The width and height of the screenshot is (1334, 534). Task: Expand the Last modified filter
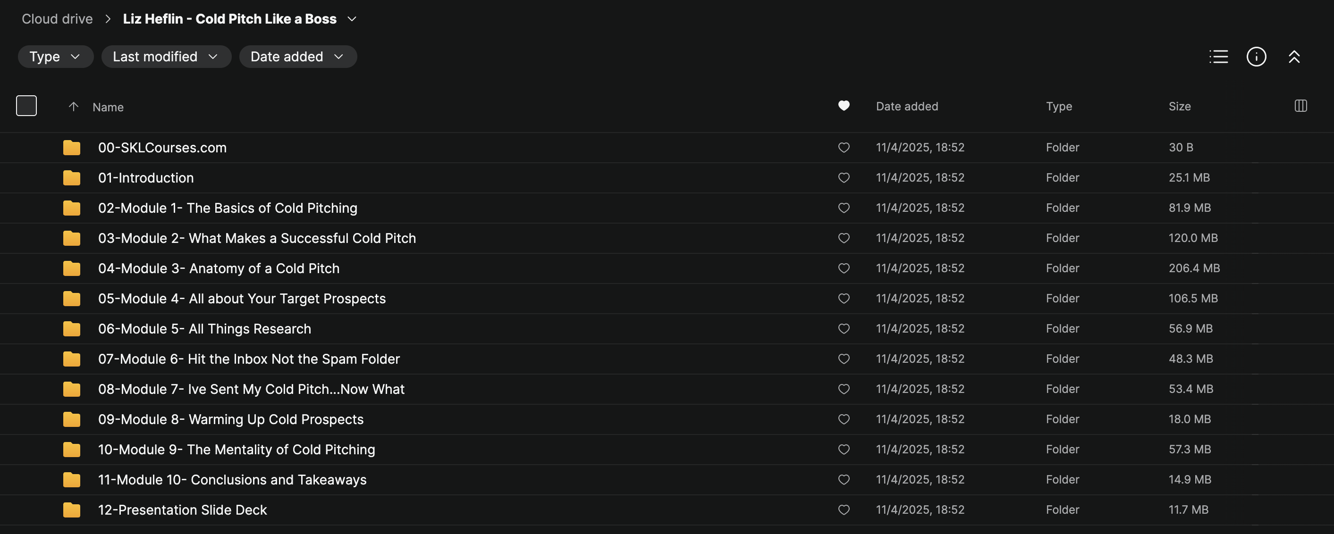166,57
